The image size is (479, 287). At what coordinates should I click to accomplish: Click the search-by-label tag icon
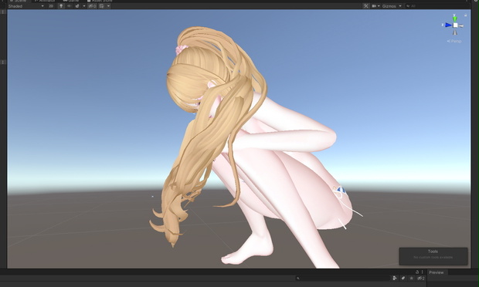point(403,278)
